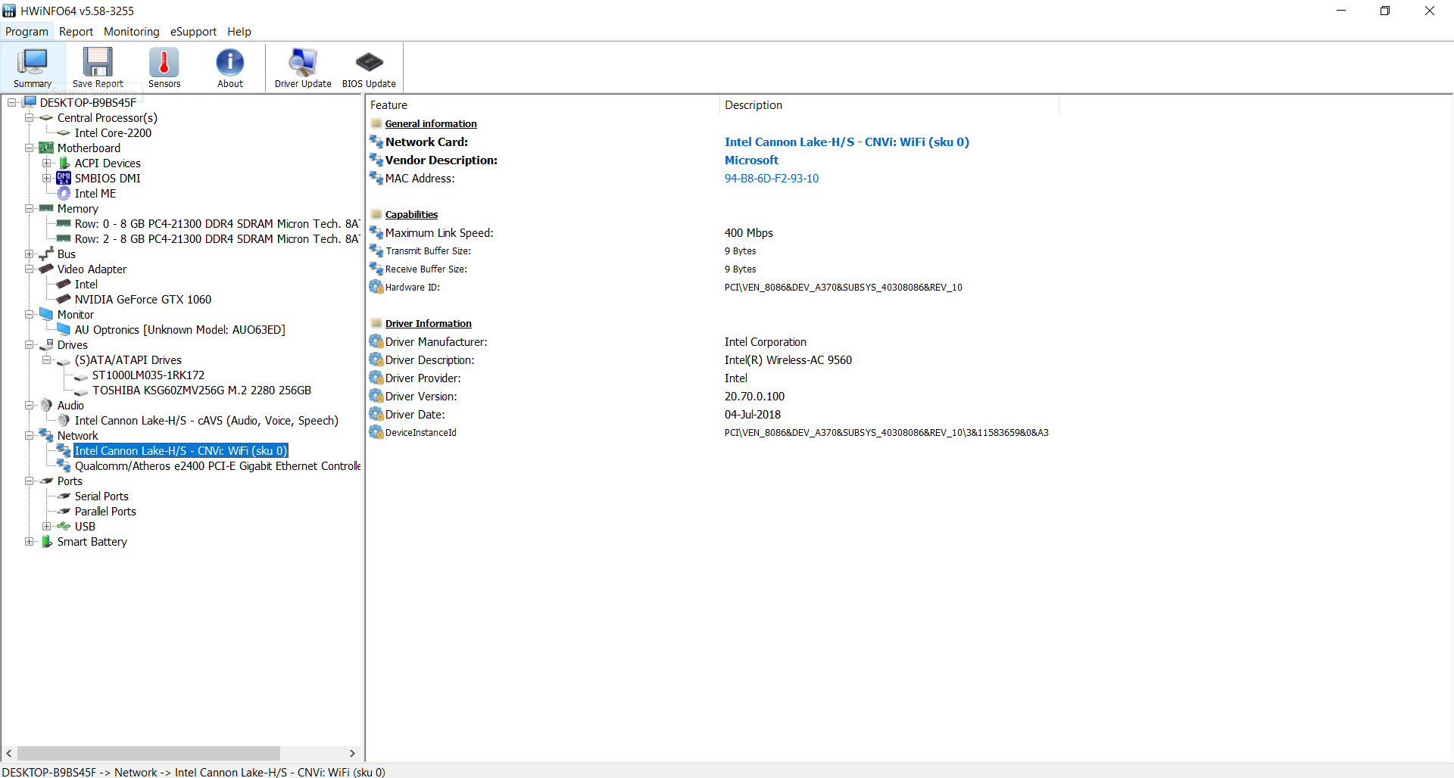Open the Report menu
This screenshot has width=1454, height=778.
point(76,32)
